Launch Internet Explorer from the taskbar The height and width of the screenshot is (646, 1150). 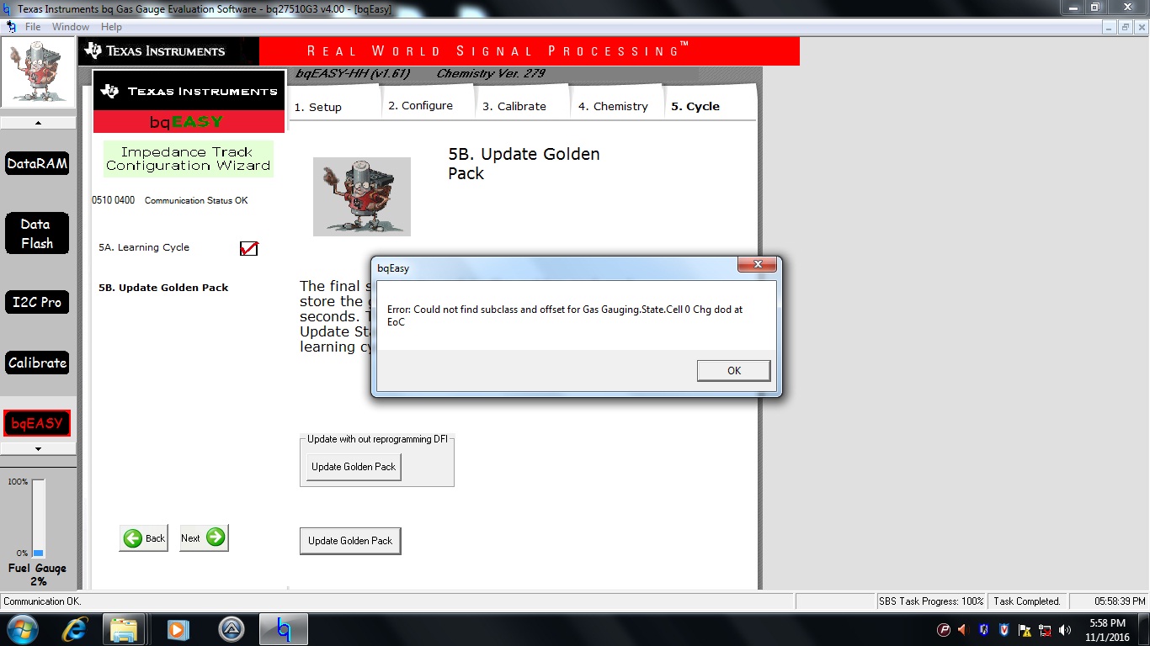click(x=75, y=629)
